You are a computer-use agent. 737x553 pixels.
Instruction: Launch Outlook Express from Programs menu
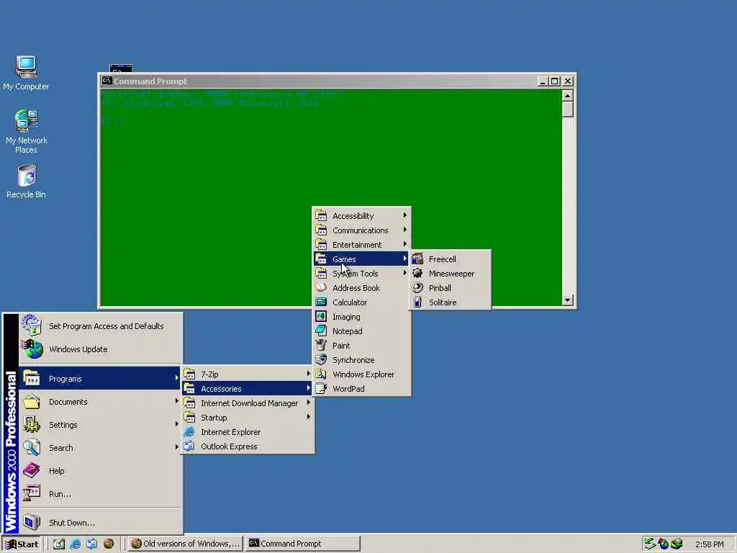coord(248,446)
